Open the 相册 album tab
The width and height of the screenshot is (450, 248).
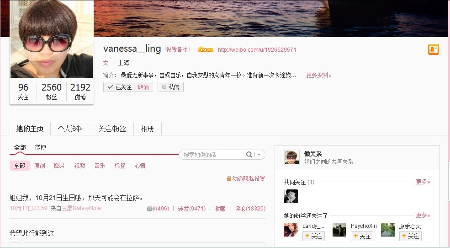coord(148,129)
